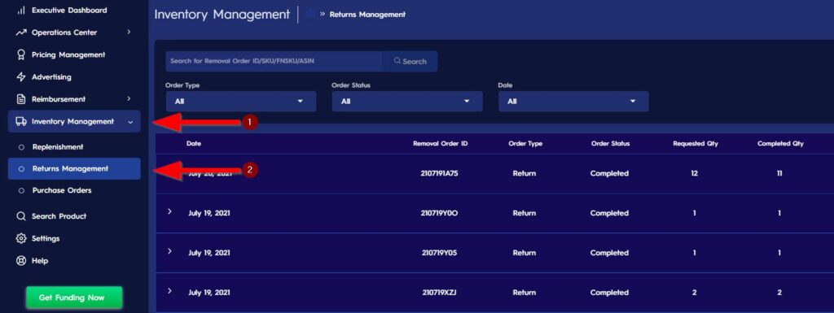Open the Help page
The width and height of the screenshot is (834, 313).
[x=39, y=260]
